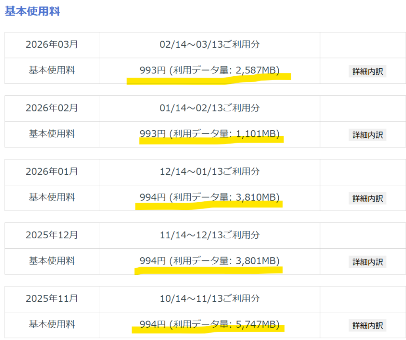Click the 11/14～12/13ご利用分 period text
Screen dimensions: 406x340
tap(209, 235)
